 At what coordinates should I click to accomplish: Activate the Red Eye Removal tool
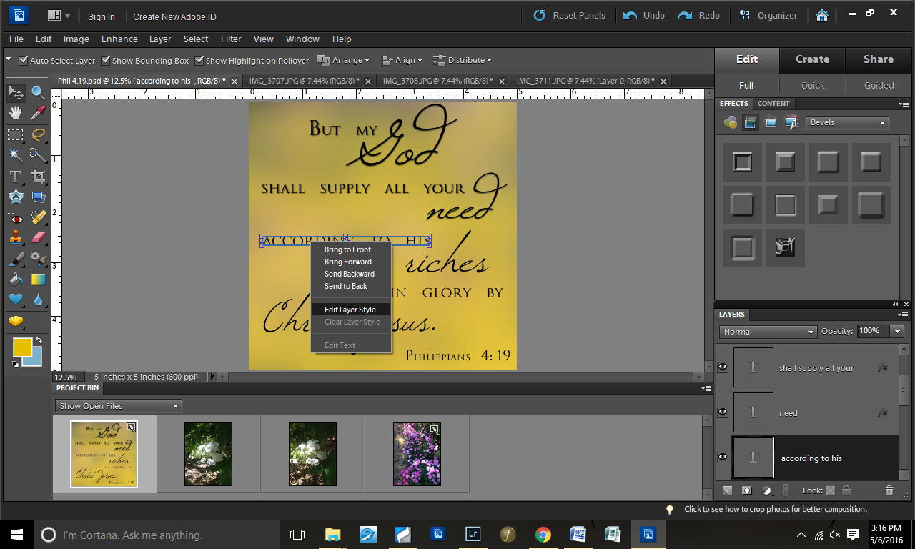coord(16,217)
